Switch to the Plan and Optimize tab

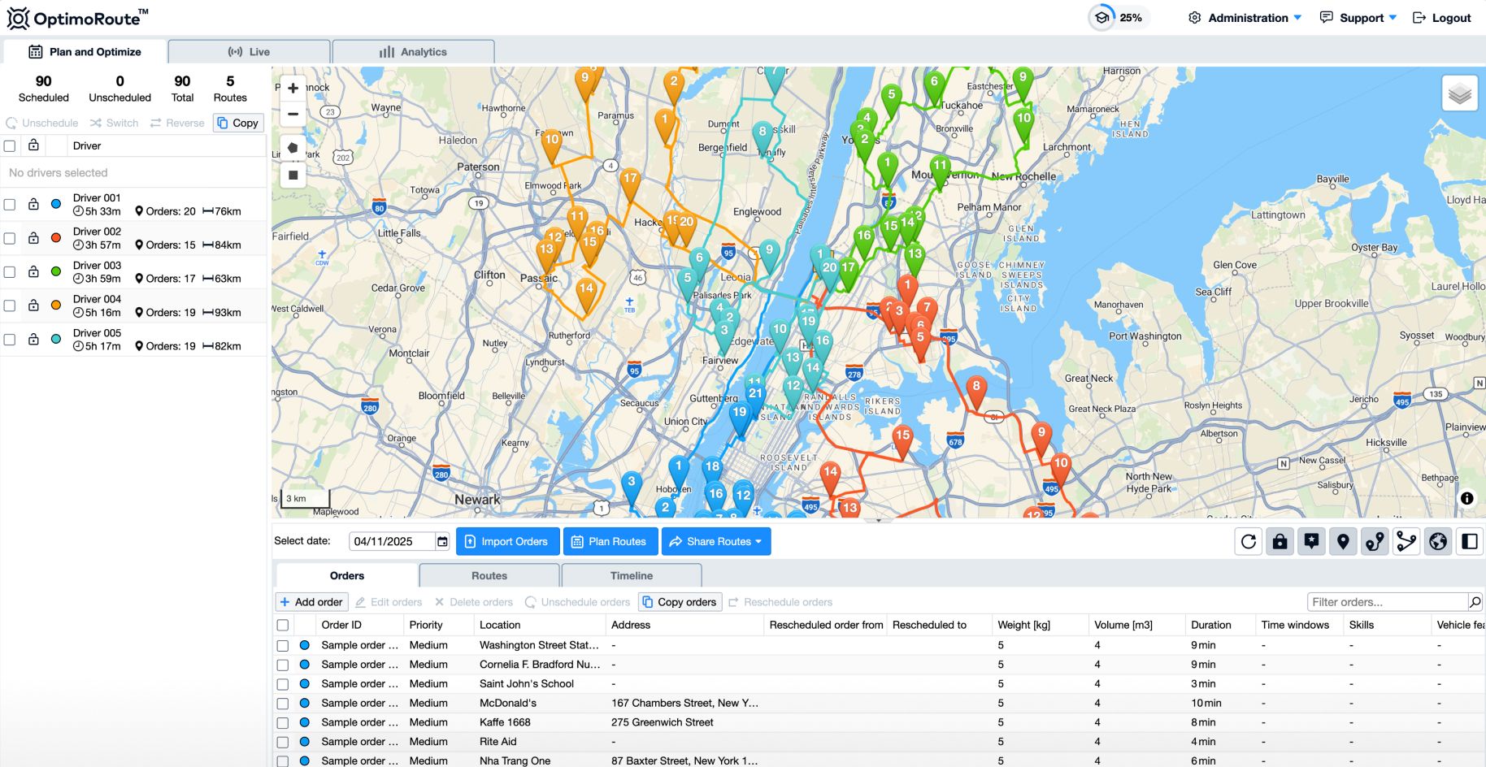coord(85,52)
